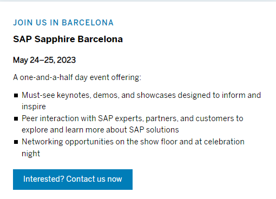The image size is (276, 199).
Task: Click the word customers in the second bullet
Action: [x=215, y=118]
